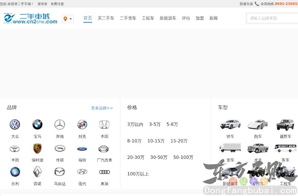Filter by price 50-100万
298x196 pixels.
point(183,157)
